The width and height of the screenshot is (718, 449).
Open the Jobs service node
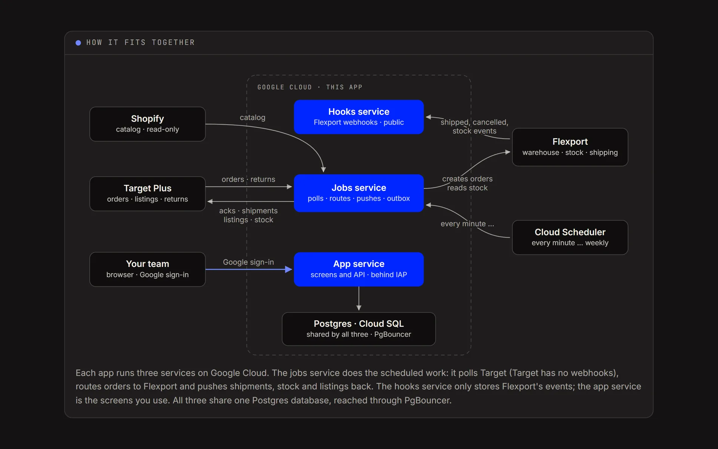(359, 193)
